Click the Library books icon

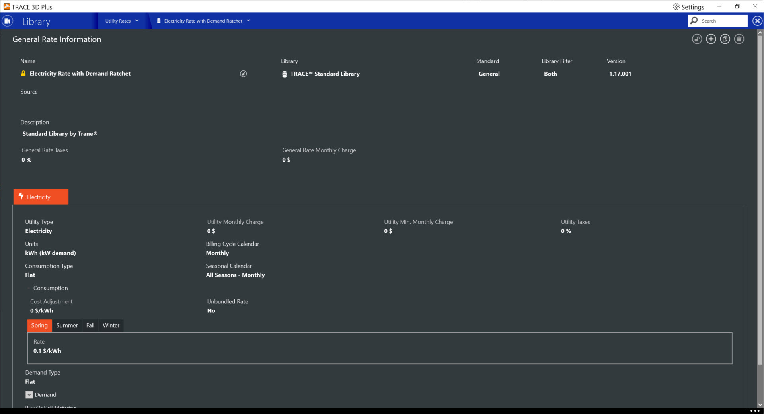pyautogui.click(x=8, y=21)
